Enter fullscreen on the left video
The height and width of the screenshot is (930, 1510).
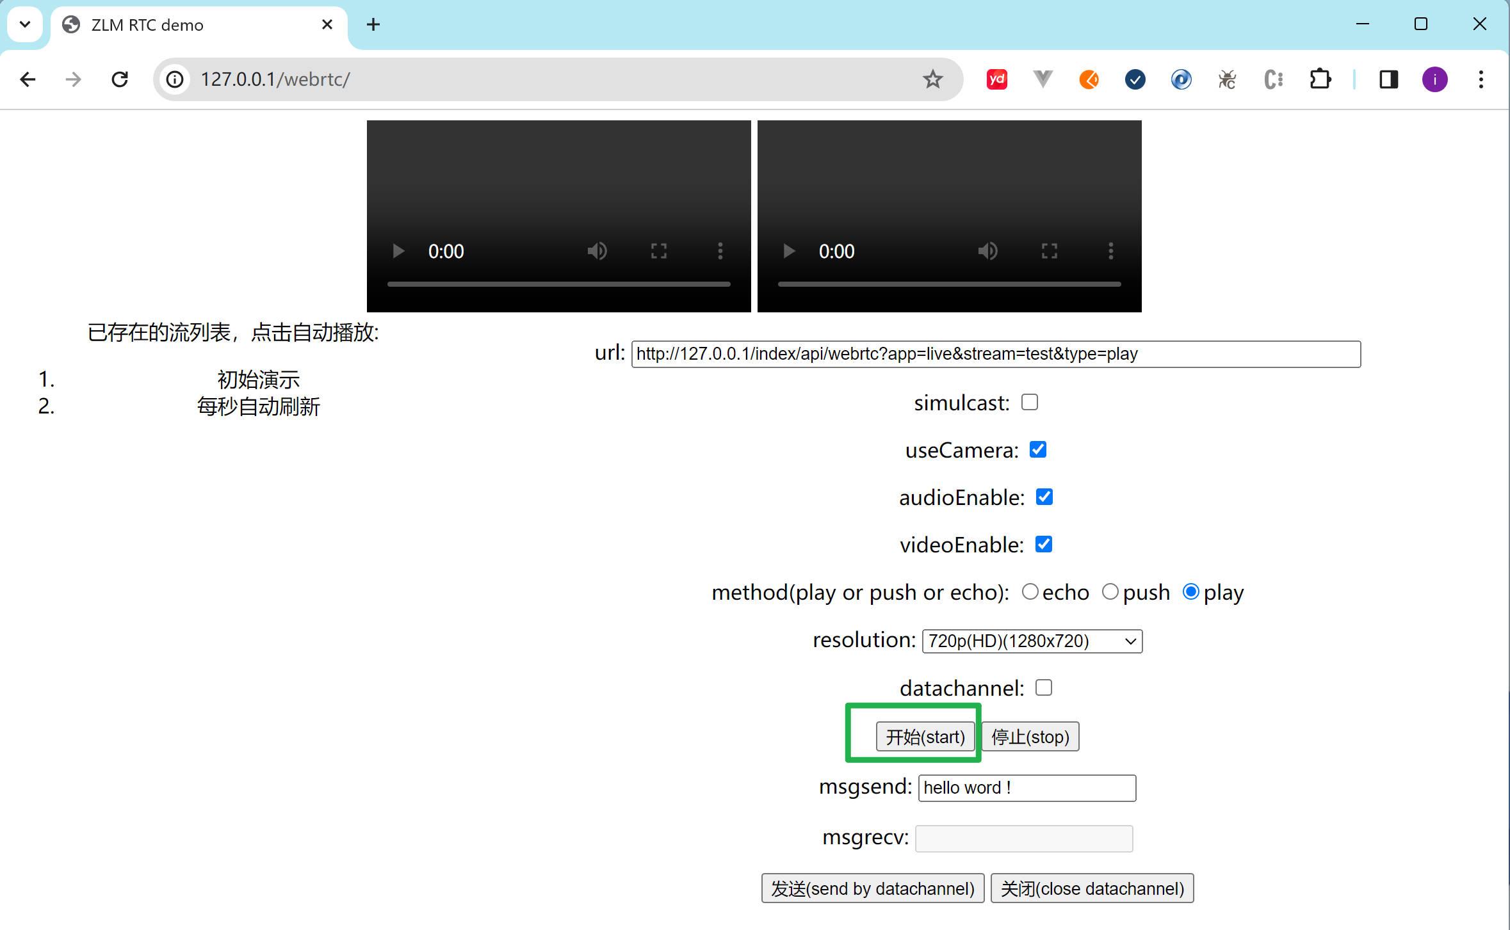[658, 251]
